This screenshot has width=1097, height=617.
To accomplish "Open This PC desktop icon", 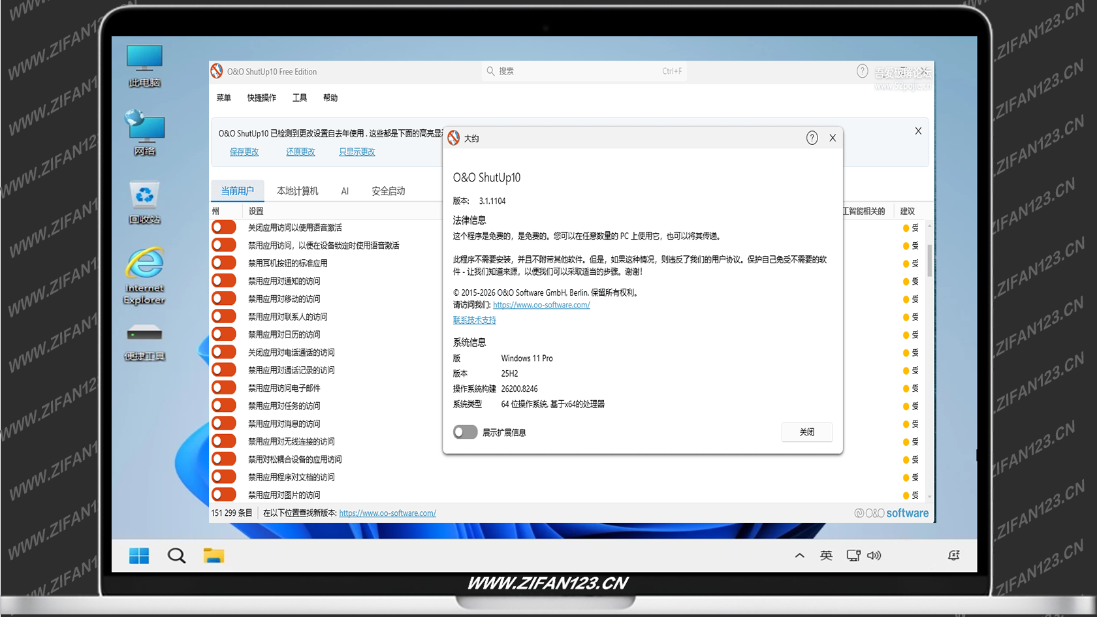I will [x=144, y=66].
